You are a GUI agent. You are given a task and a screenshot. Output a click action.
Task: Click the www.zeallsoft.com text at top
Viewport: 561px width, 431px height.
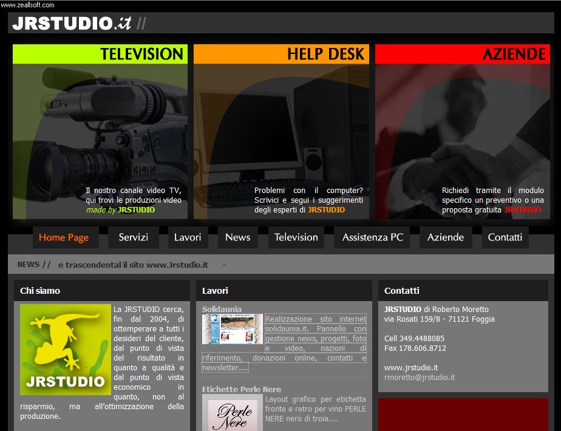tap(27, 5)
